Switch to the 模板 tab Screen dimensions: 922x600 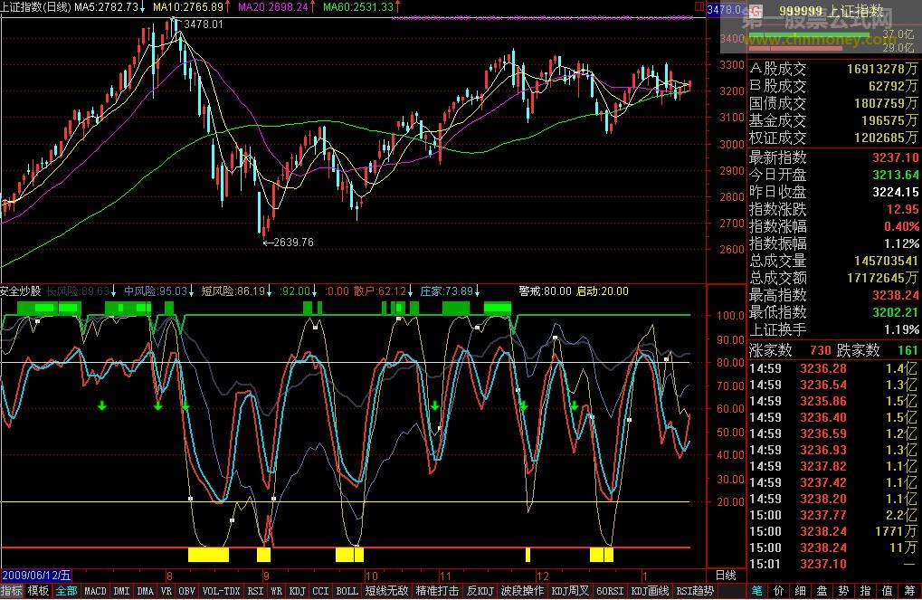pos(38,591)
